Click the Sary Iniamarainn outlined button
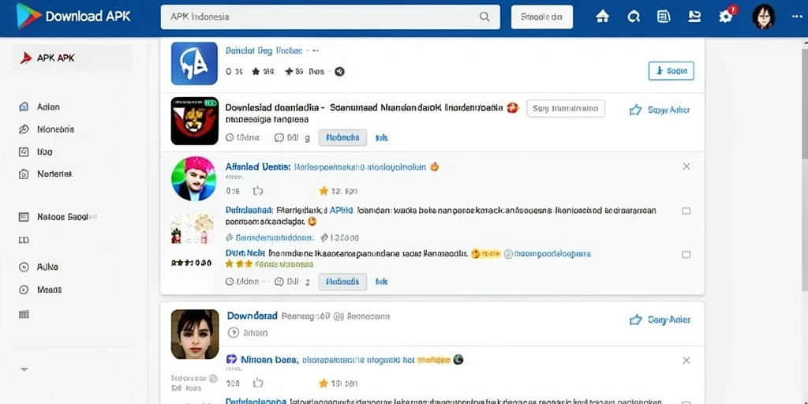Screen dimensions: 808x404 pos(566,109)
